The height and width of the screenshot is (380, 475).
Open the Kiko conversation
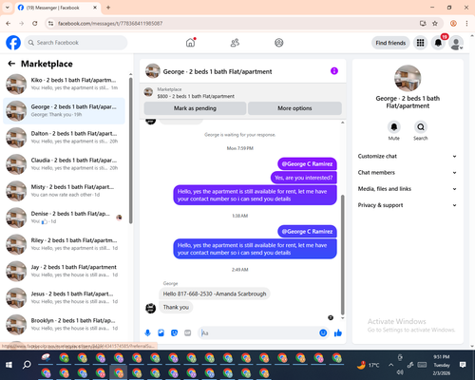click(x=65, y=84)
